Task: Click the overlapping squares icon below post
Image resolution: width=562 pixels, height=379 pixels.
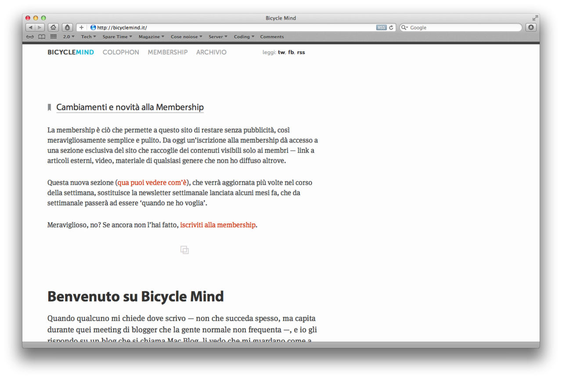Action: (184, 250)
